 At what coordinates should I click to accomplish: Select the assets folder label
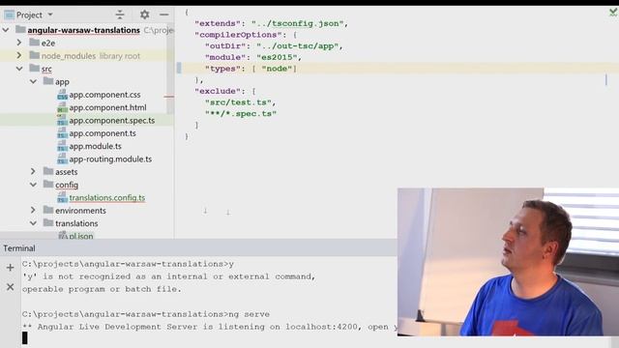pos(67,172)
